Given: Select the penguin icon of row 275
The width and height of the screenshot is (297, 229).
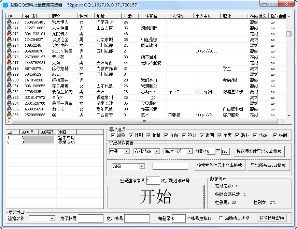Looking at the screenshot, I should (9, 51).
